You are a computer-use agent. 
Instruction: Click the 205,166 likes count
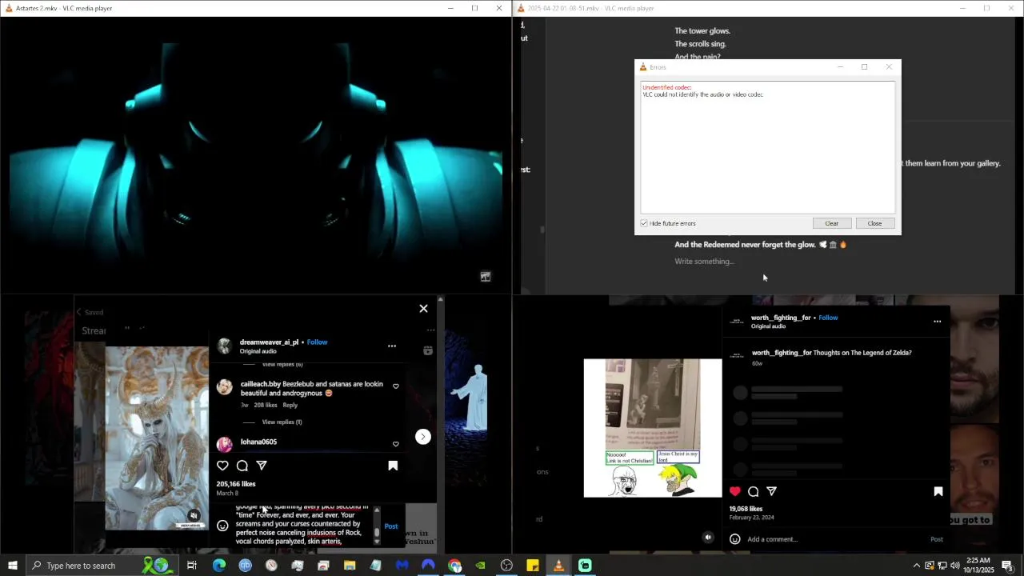pos(236,484)
